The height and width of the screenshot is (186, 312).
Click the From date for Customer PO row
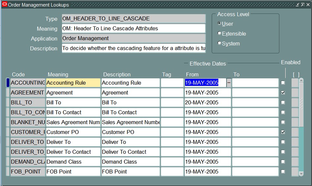(208, 132)
